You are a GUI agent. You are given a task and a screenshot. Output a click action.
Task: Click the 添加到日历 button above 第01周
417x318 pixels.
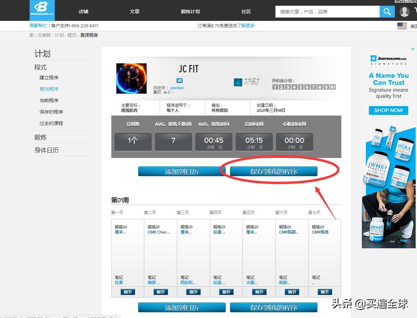coord(182,171)
